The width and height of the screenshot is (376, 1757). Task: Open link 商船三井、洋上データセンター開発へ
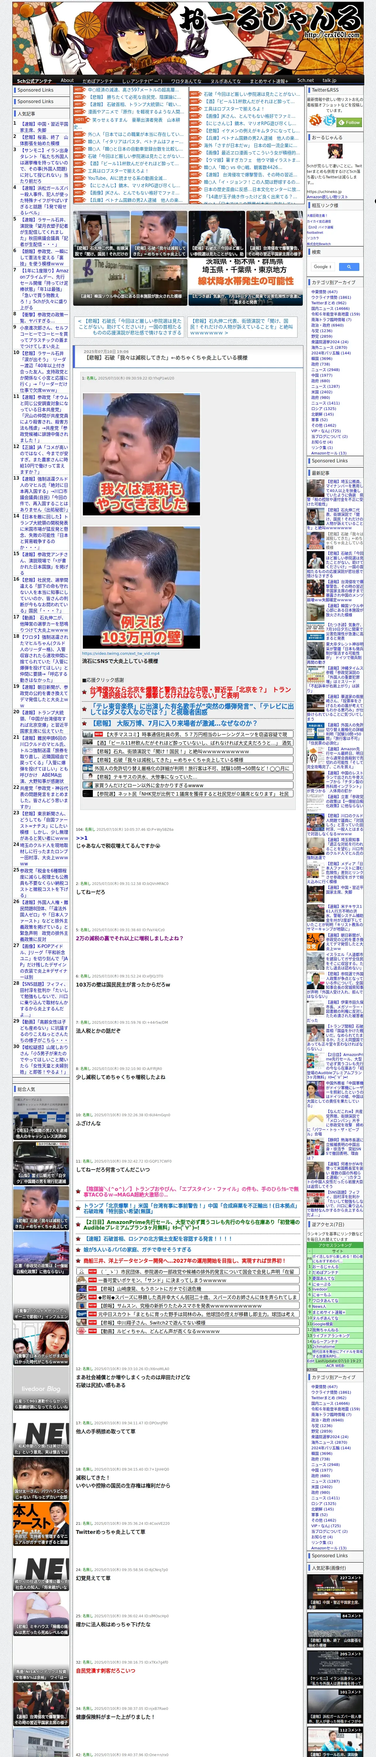tap(184, 1260)
